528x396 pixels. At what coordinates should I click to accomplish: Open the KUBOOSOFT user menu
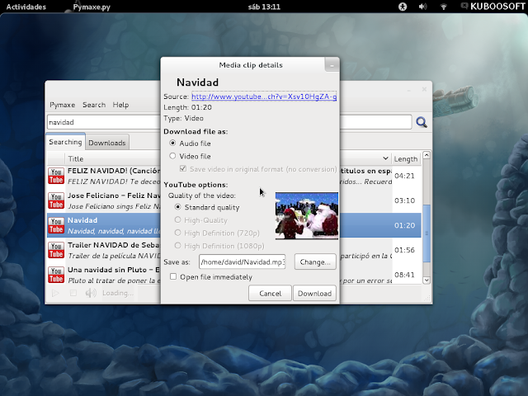[x=493, y=7]
